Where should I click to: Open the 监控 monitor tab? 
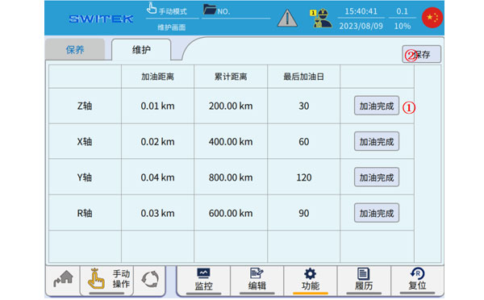(x=204, y=281)
